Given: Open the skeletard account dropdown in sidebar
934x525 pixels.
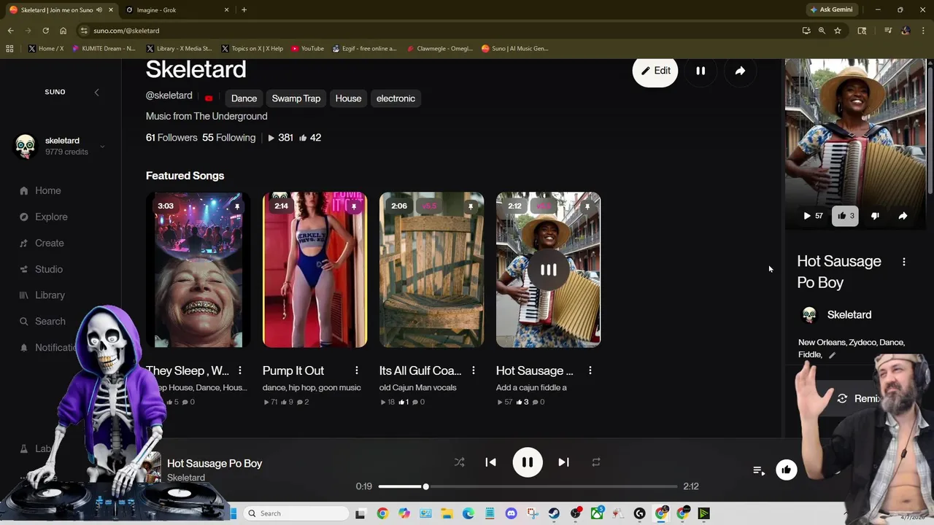Looking at the screenshot, I should point(102,146).
